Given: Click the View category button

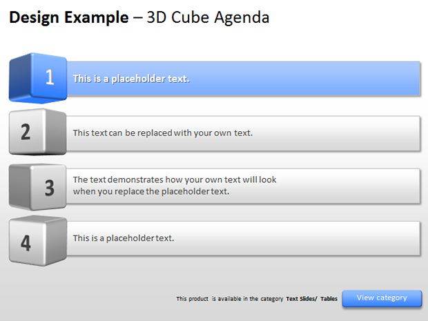Looking at the screenshot, I should (382, 298).
